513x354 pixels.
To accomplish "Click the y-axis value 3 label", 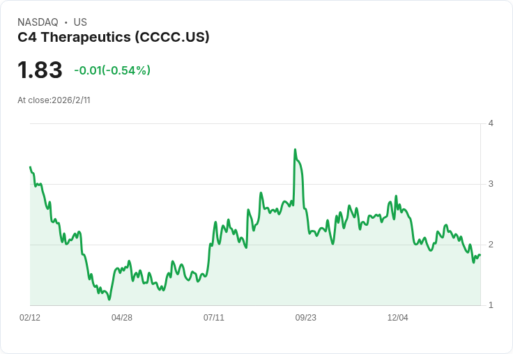I will (x=491, y=184).
